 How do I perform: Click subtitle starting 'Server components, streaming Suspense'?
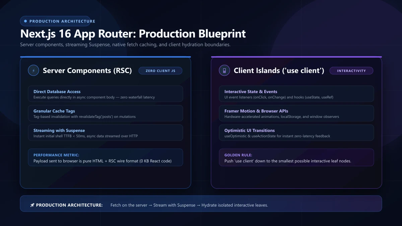[x=125, y=45]
